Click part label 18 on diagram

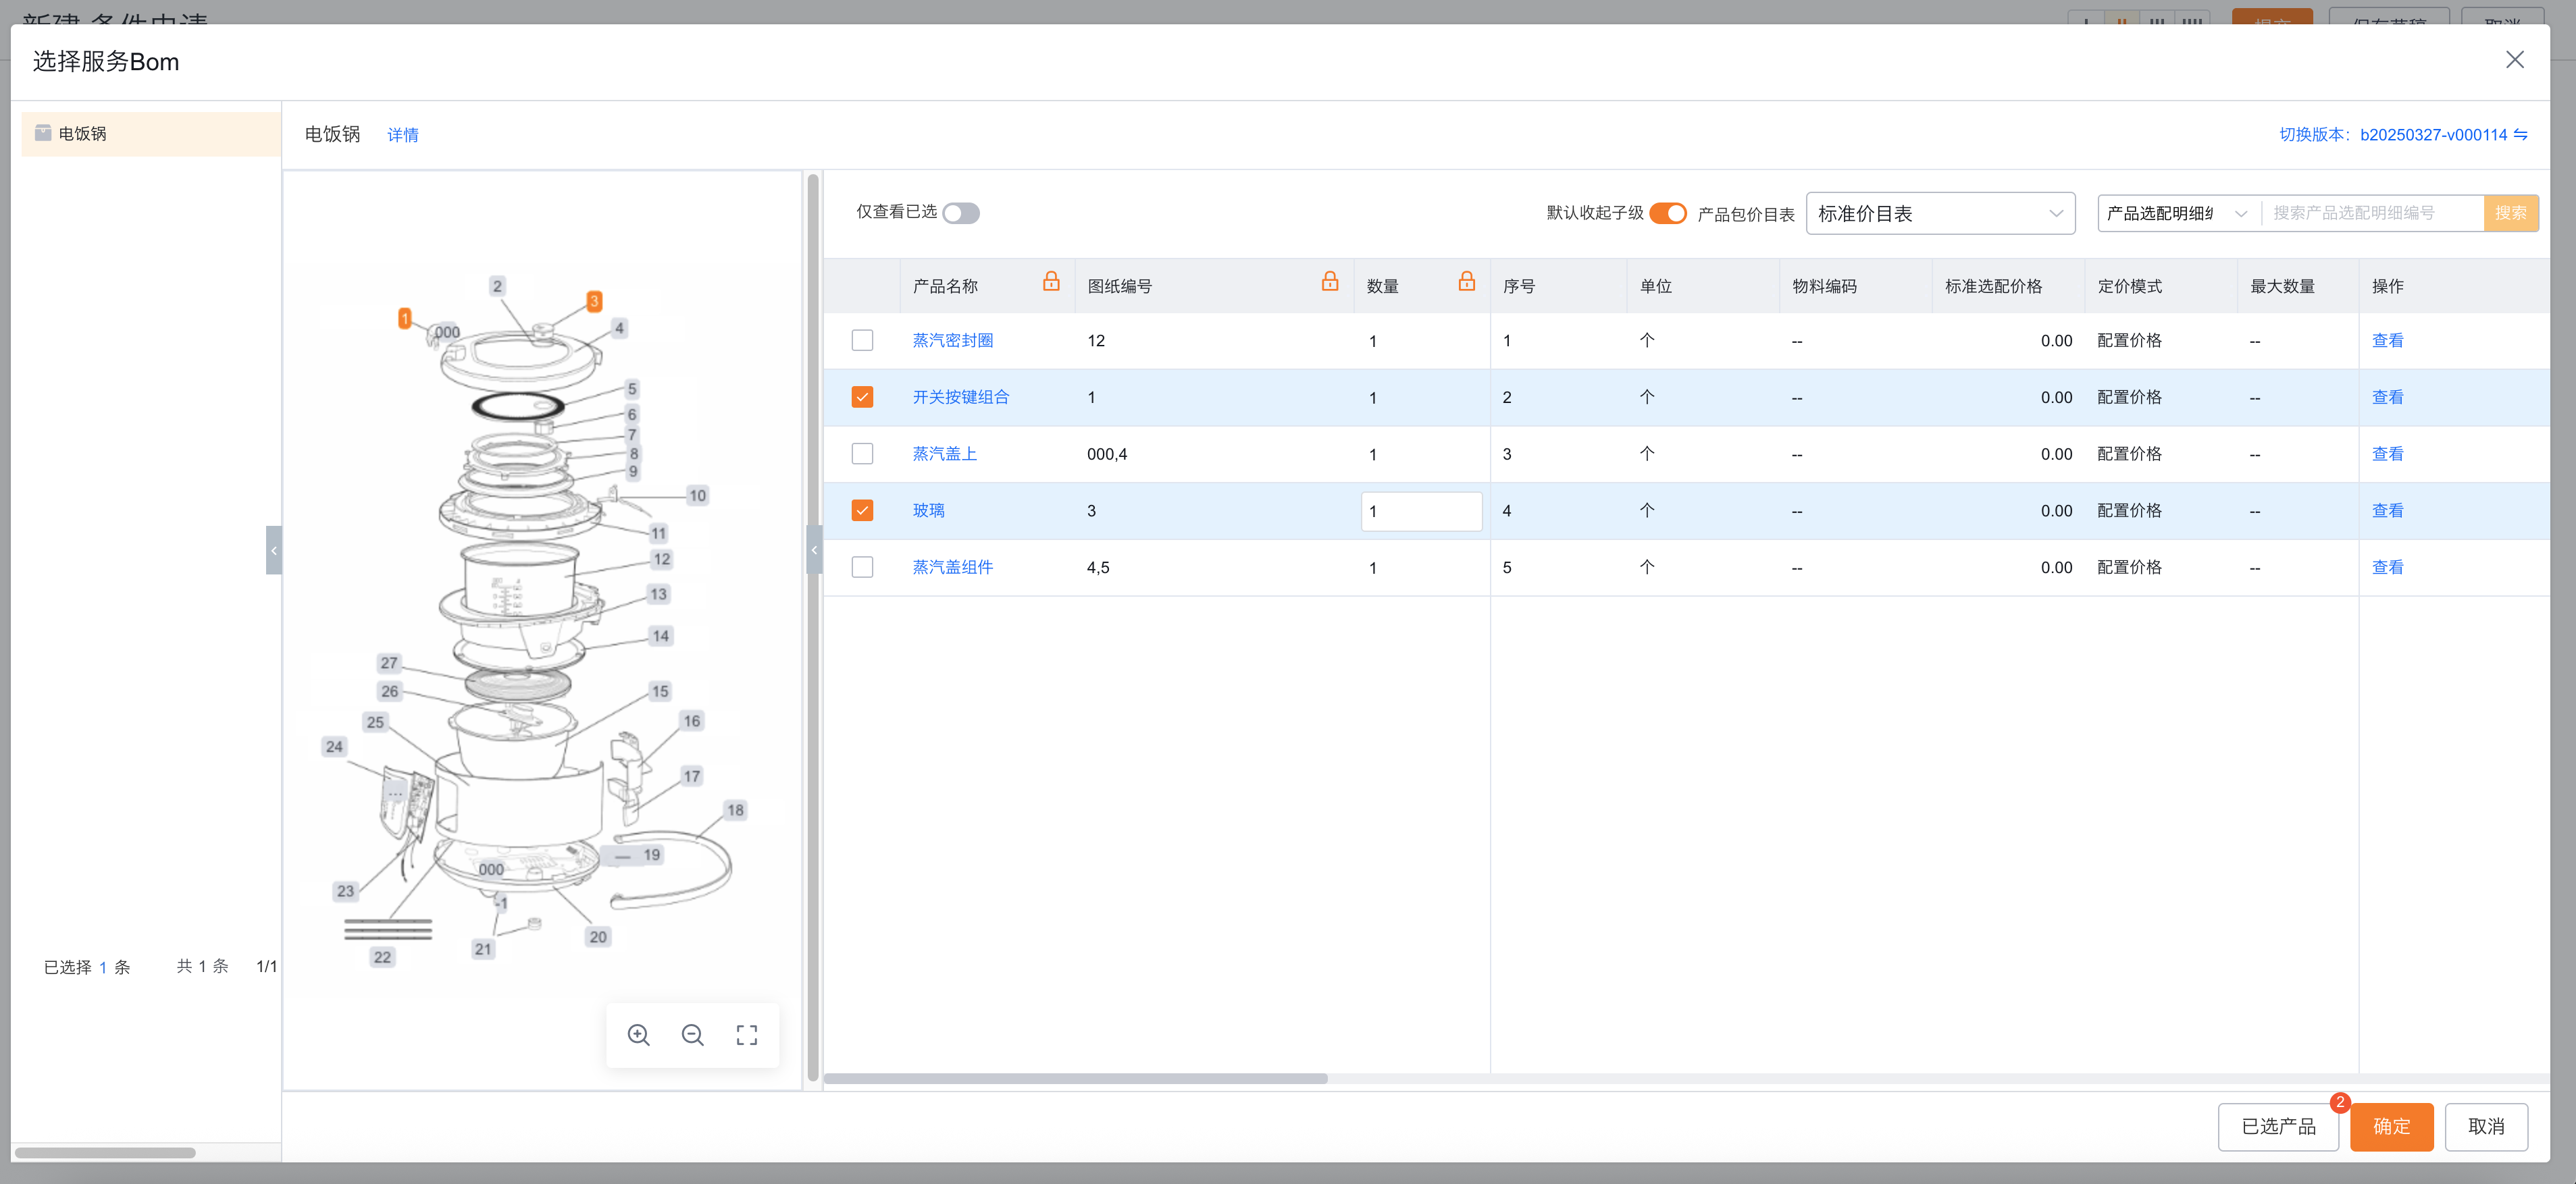[x=735, y=810]
